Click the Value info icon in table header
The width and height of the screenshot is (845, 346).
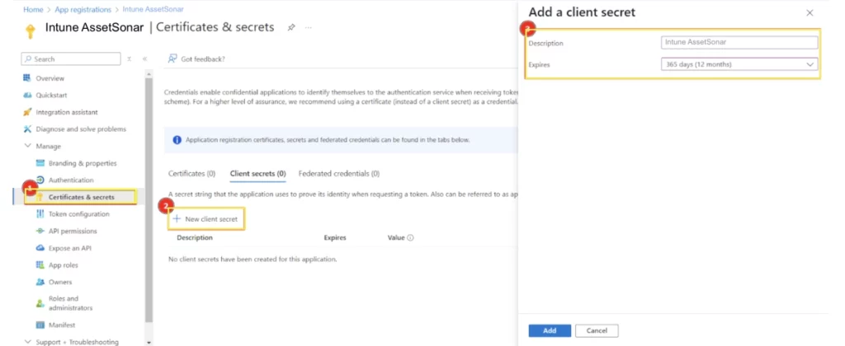410,238
